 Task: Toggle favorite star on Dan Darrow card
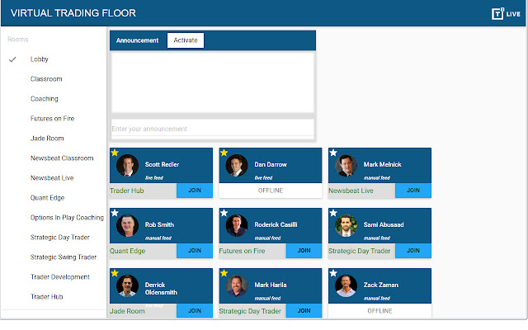pos(224,153)
